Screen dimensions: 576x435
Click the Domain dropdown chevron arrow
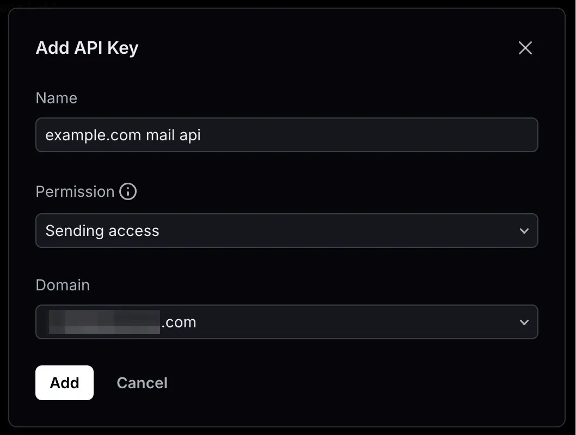(524, 322)
